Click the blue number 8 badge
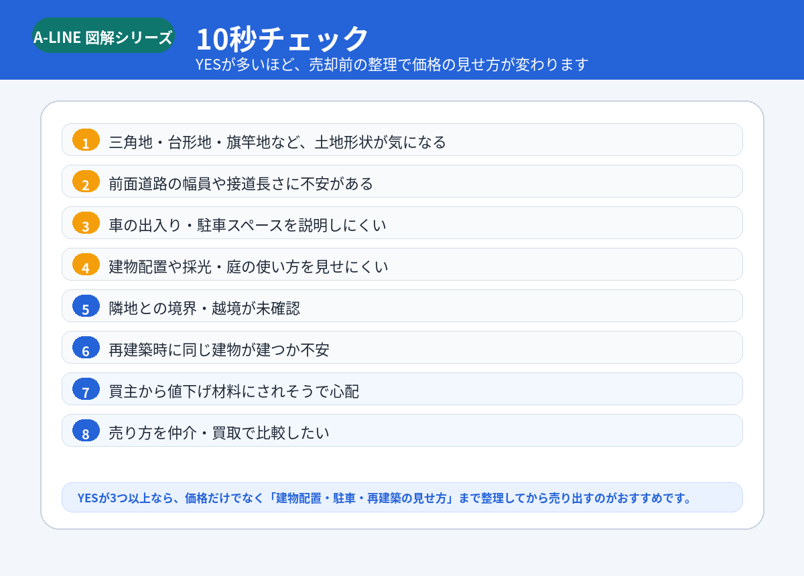The width and height of the screenshot is (804, 576). click(x=86, y=431)
